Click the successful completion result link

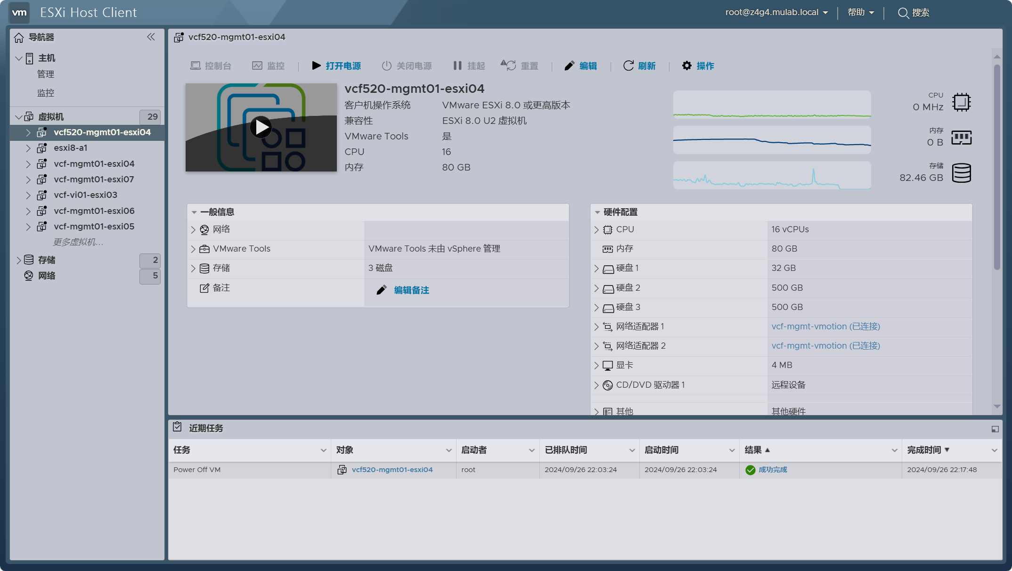pyautogui.click(x=773, y=470)
